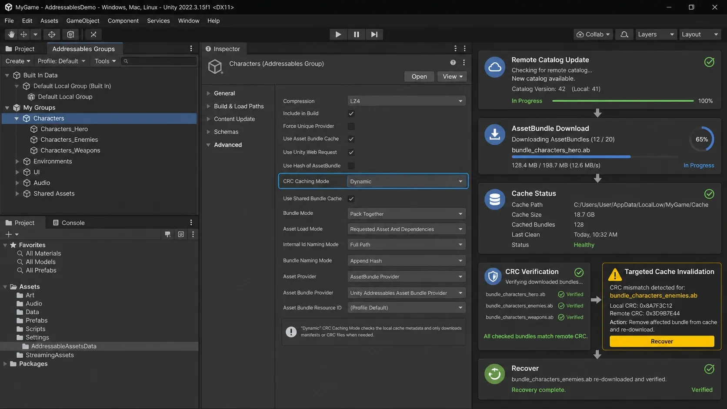Collapse the Advanced section

click(x=208, y=145)
